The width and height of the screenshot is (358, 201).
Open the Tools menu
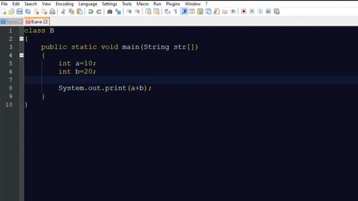[x=127, y=4]
